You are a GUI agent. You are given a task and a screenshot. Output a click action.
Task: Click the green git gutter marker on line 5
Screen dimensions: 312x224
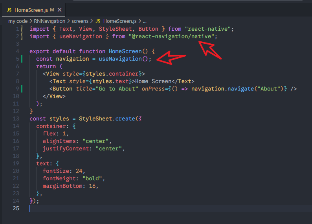tap(22, 59)
